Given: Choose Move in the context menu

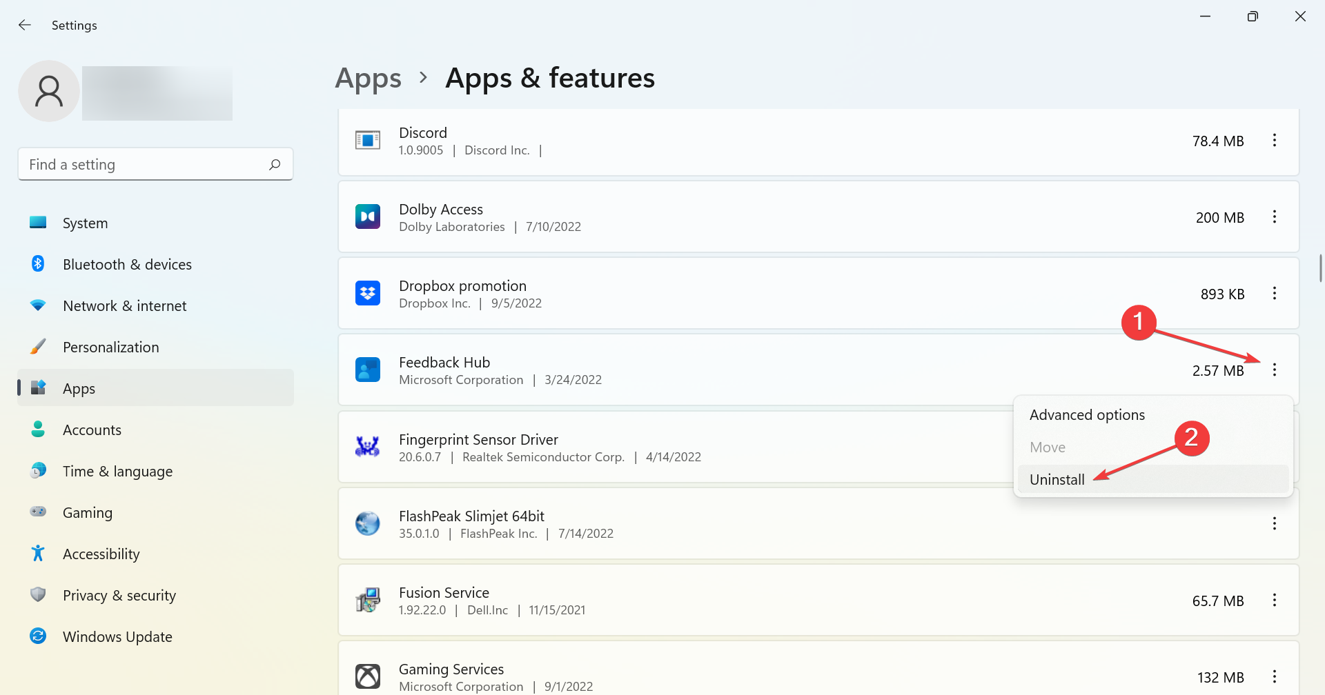Looking at the screenshot, I should pos(1153,447).
